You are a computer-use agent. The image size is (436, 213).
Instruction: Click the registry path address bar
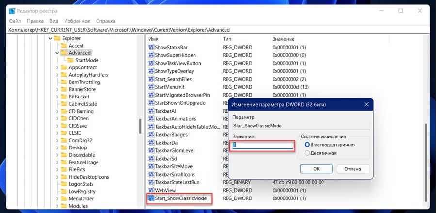click(x=218, y=30)
